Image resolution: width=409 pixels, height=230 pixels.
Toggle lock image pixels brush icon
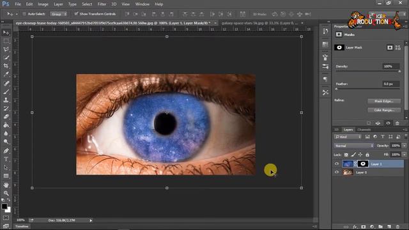point(353,155)
